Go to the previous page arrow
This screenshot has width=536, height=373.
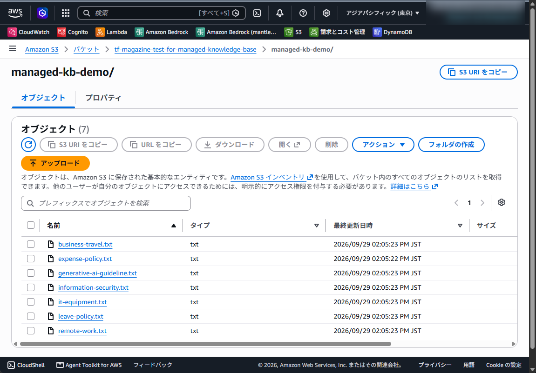coord(456,203)
